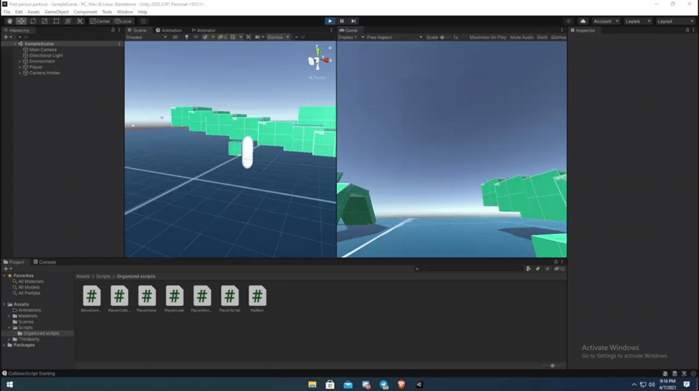Select the PlayerLook script asset
Image resolution: width=699 pixels, height=391 pixels.
174,299
